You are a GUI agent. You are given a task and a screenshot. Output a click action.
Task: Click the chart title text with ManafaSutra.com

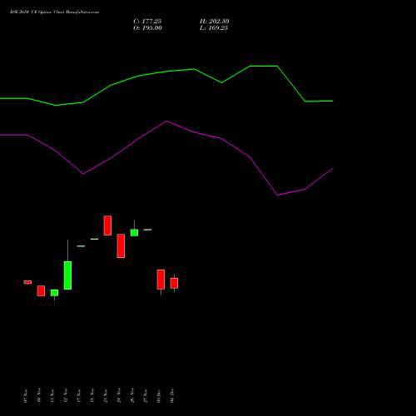pyautogui.click(x=54, y=12)
